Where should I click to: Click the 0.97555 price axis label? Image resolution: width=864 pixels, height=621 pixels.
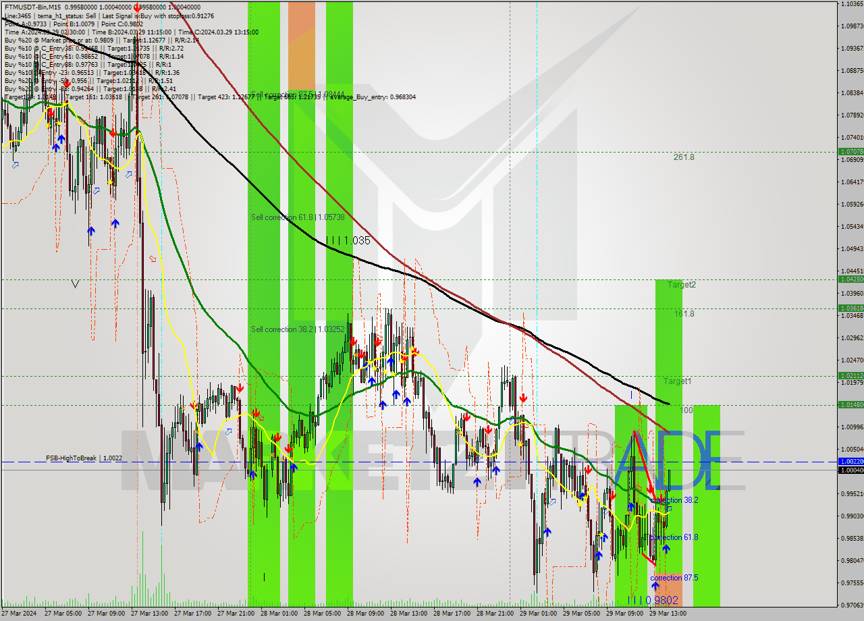click(x=852, y=583)
